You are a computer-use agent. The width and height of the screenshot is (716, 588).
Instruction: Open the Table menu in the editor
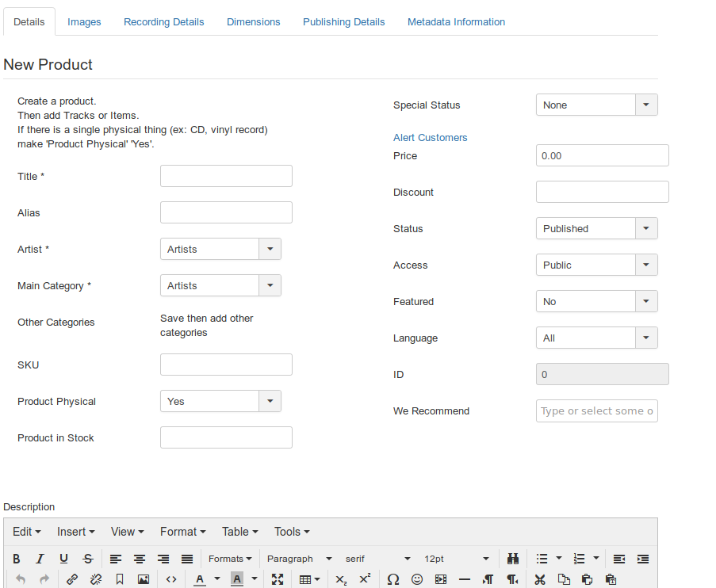239,532
